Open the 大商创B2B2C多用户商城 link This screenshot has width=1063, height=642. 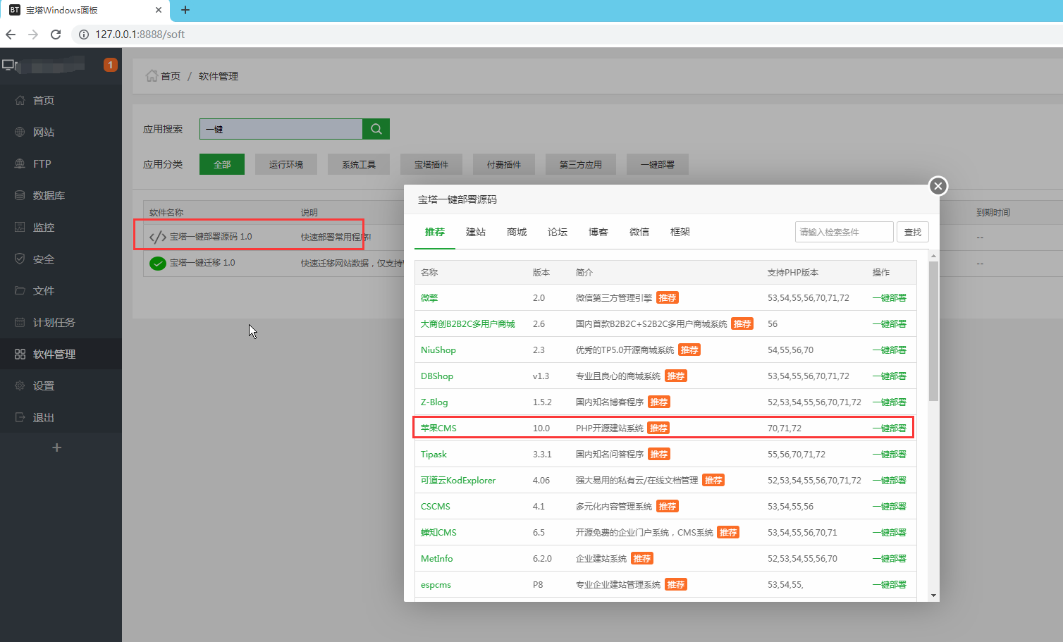(468, 324)
